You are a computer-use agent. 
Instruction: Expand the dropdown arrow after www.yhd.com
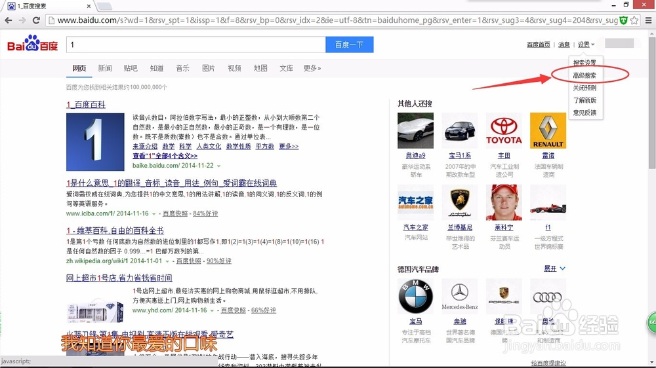[212, 311]
